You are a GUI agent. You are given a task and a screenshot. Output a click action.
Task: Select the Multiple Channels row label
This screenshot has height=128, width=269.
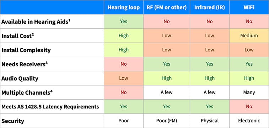(x=27, y=93)
